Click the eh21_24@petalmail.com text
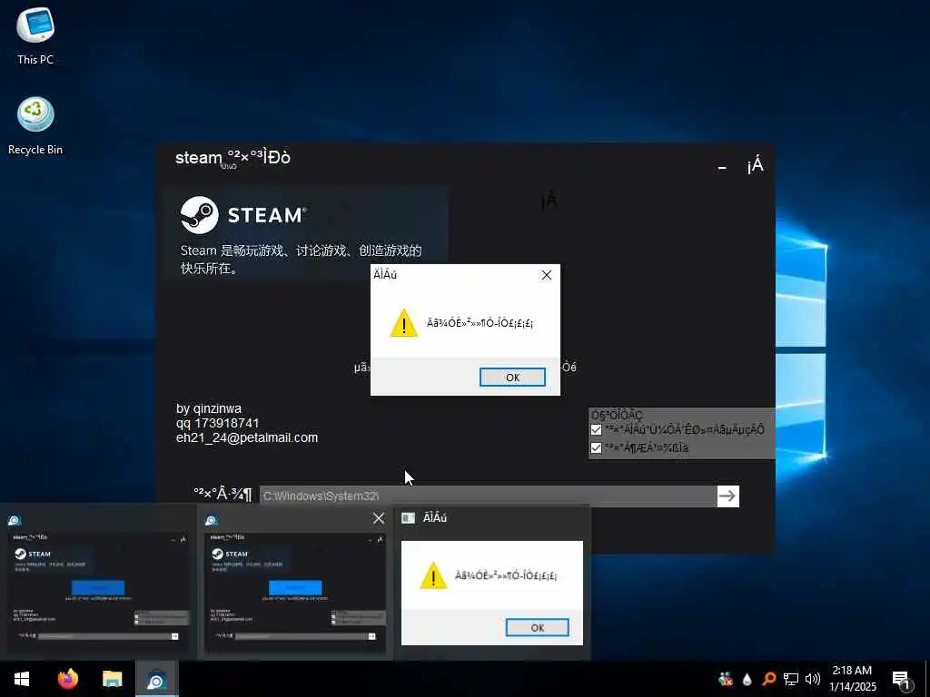 point(247,437)
